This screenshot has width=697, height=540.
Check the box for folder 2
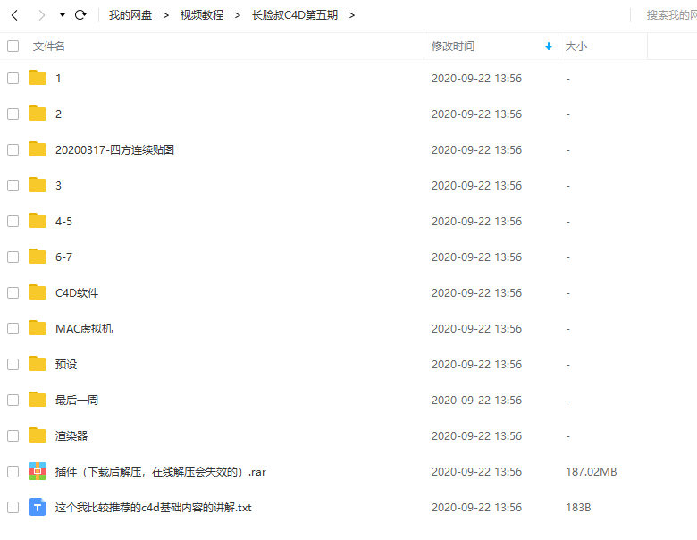click(13, 114)
